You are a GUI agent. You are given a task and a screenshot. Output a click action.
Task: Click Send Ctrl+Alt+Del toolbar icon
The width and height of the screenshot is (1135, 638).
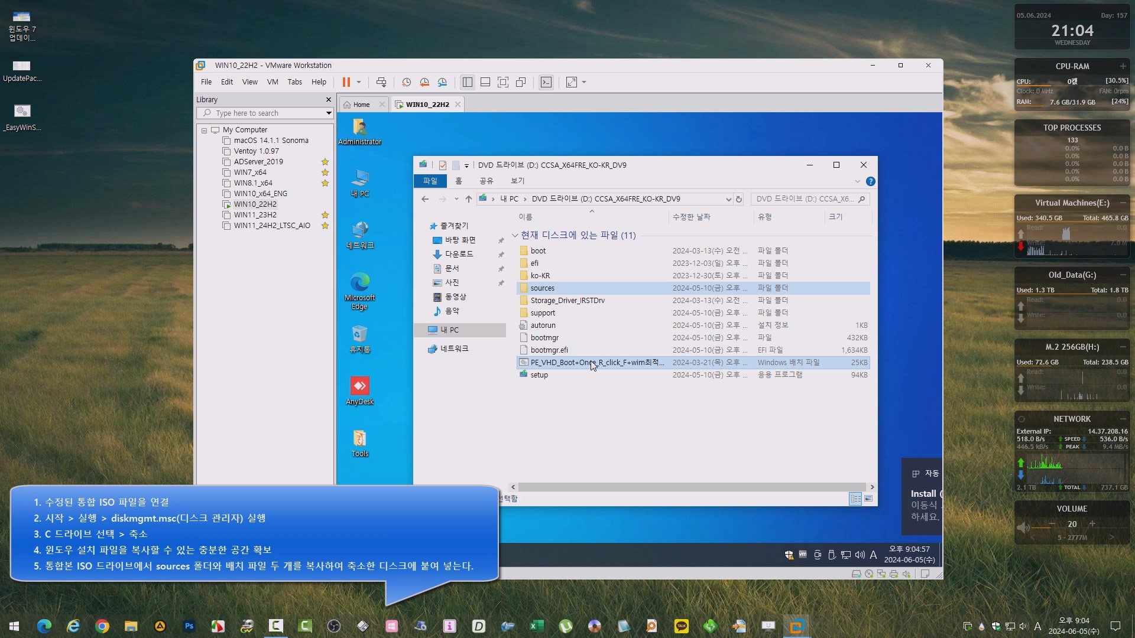tap(381, 82)
